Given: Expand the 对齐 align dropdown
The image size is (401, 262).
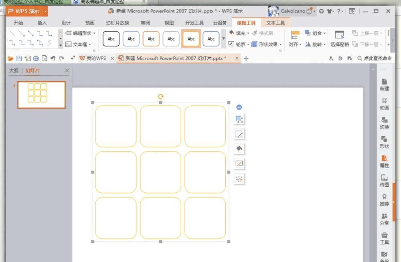Looking at the screenshot, I should [x=295, y=44].
